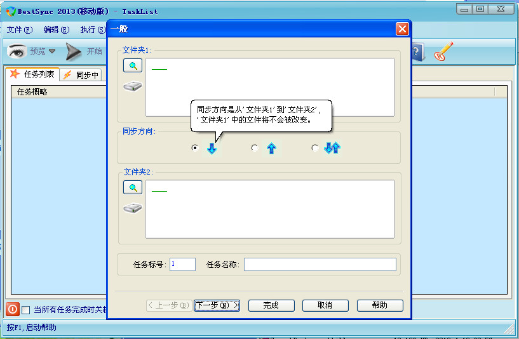Click the start play arrow icon
The width and height of the screenshot is (519, 339).
click(73, 51)
